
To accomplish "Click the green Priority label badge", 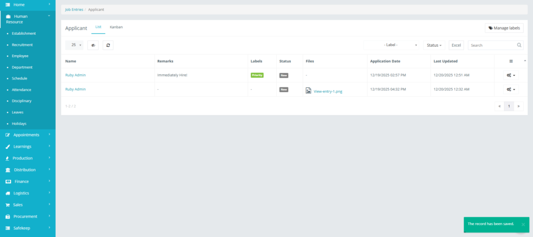I will tap(257, 75).
